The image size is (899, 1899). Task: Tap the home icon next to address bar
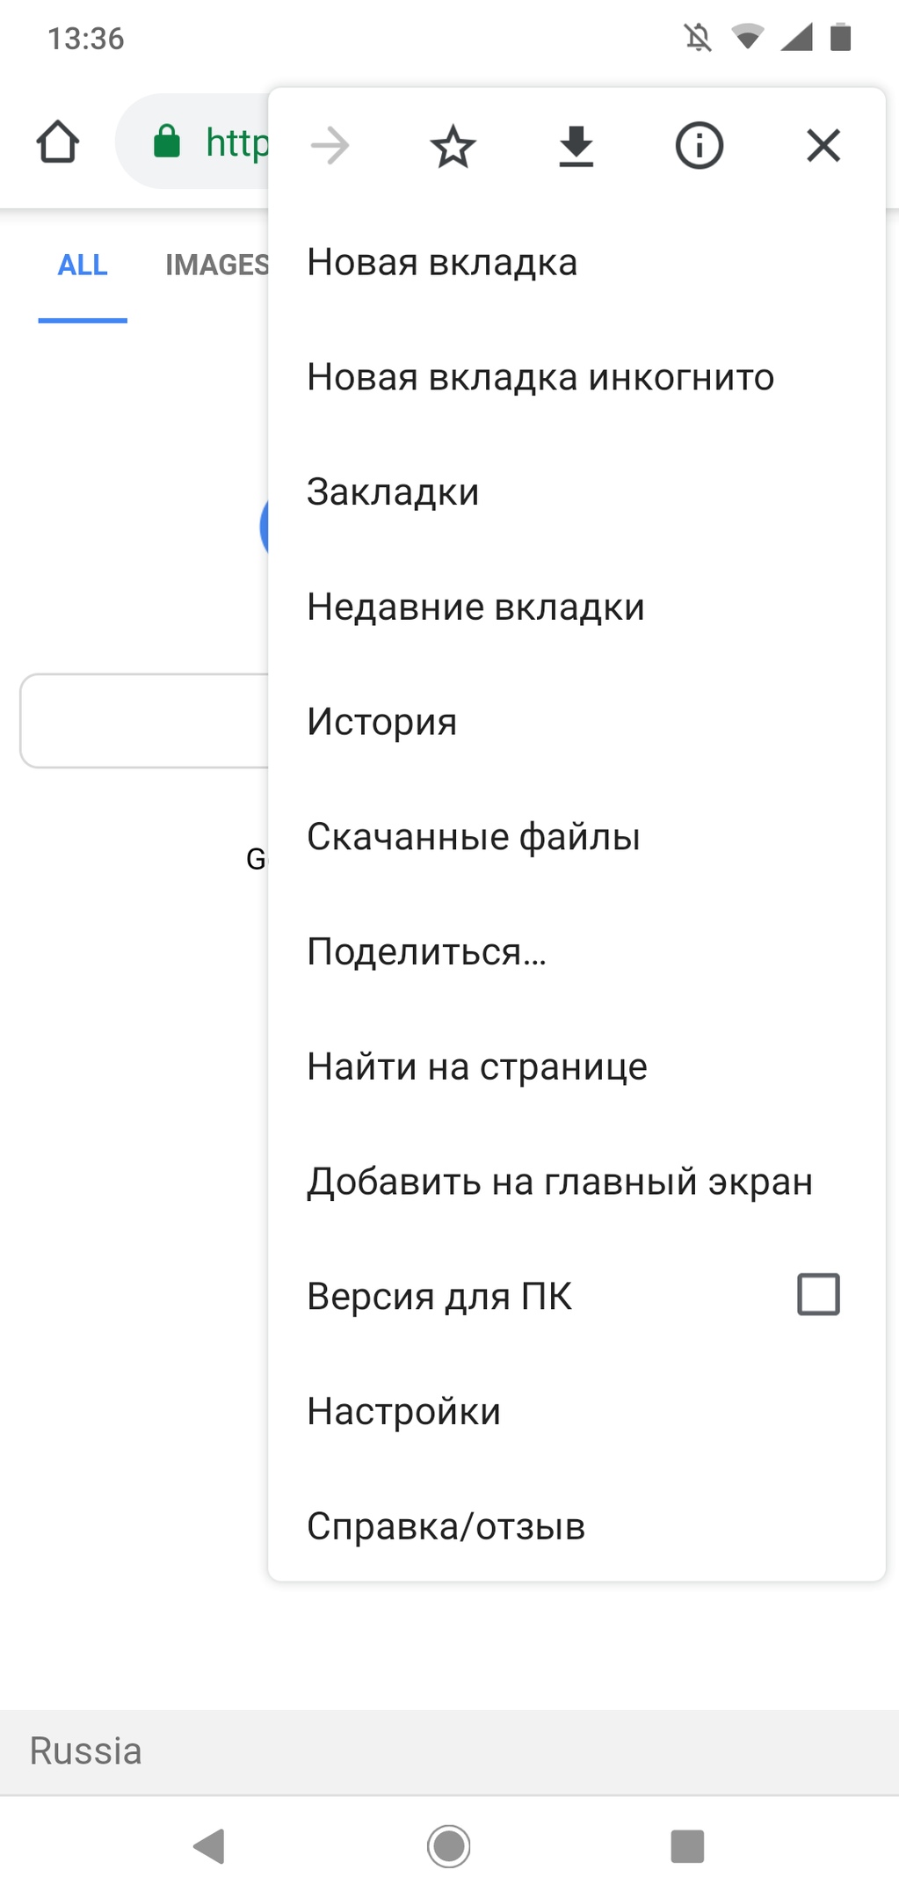(56, 141)
